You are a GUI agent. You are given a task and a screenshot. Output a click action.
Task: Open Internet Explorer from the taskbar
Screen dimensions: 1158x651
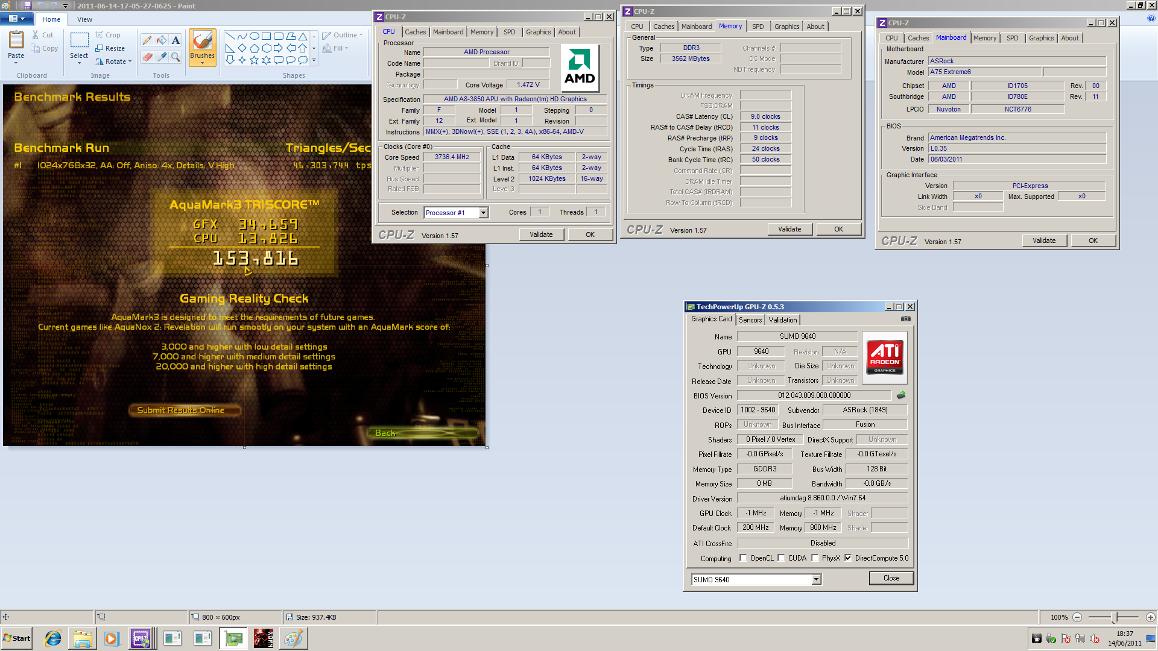click(53, 638)
